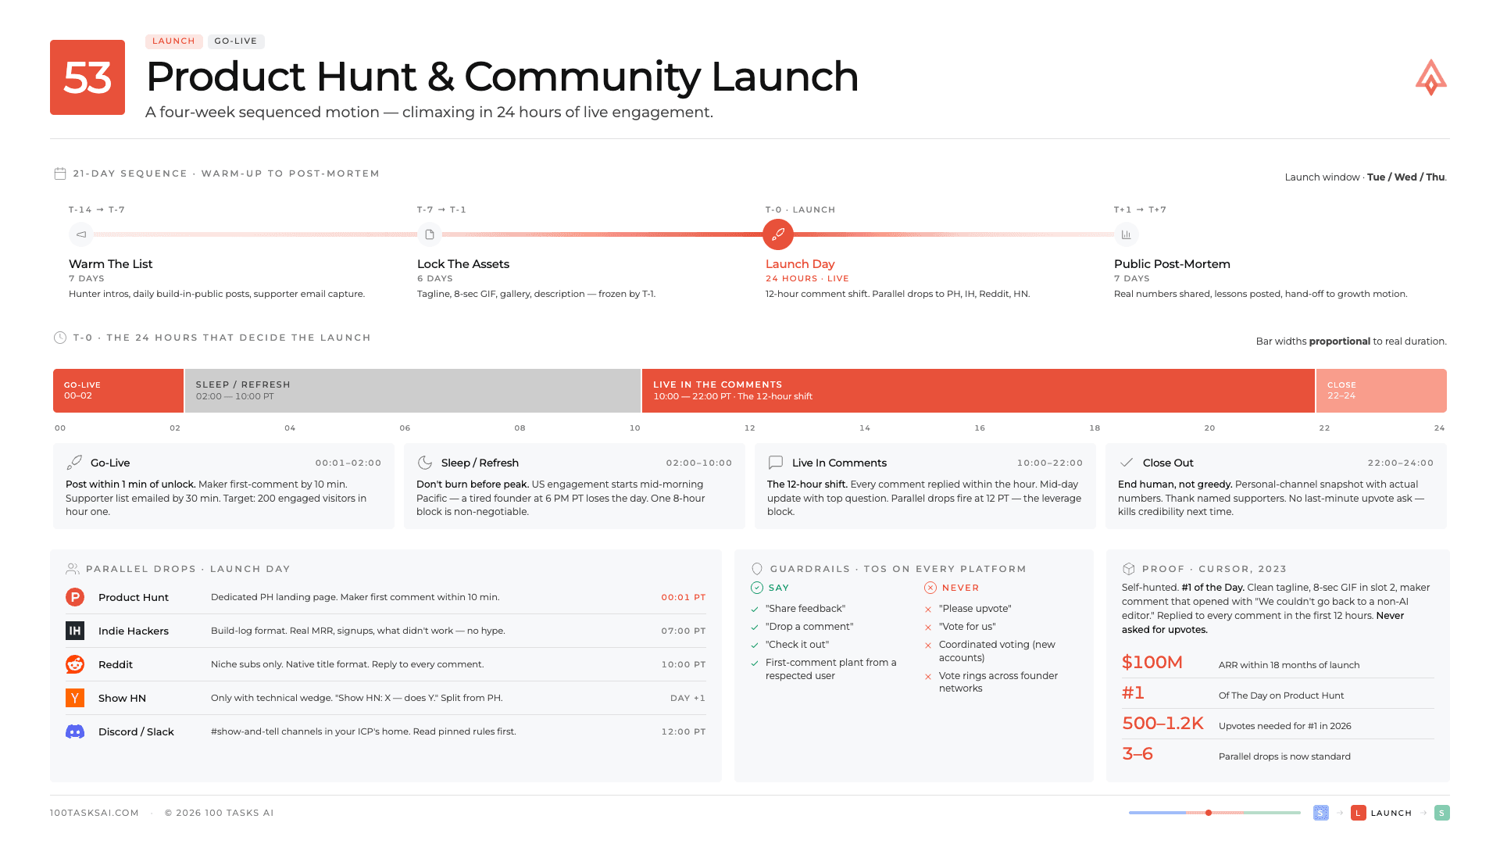
Task: Click the X next to Vote rings item
Action: 928,677
